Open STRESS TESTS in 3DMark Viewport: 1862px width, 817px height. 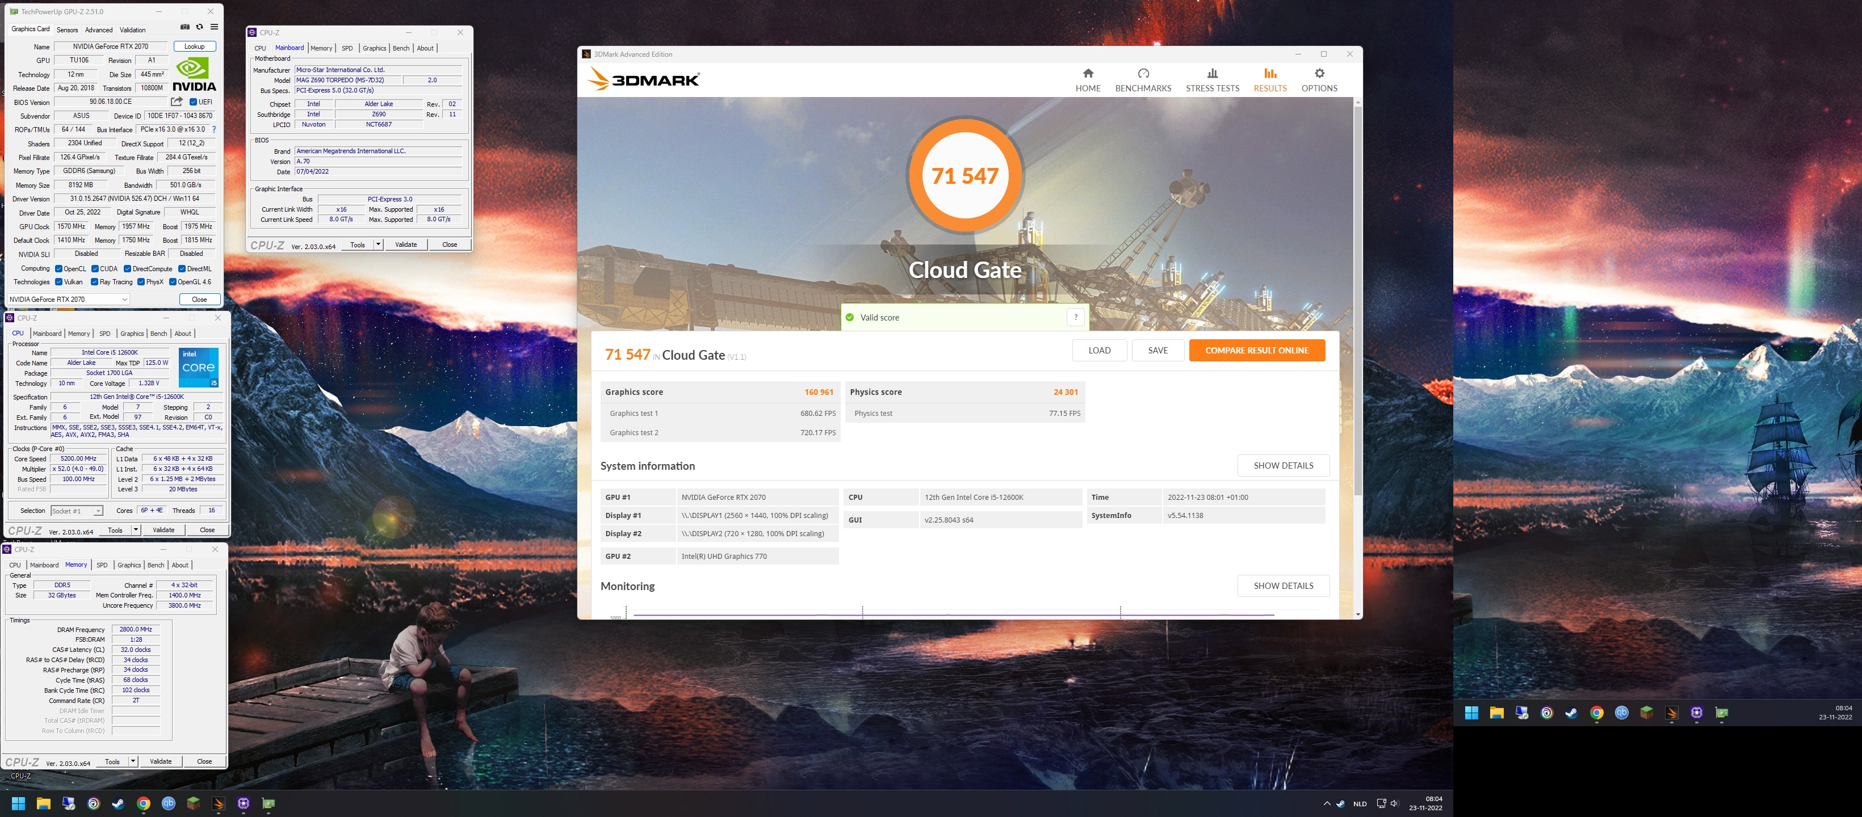[1212, 80]
